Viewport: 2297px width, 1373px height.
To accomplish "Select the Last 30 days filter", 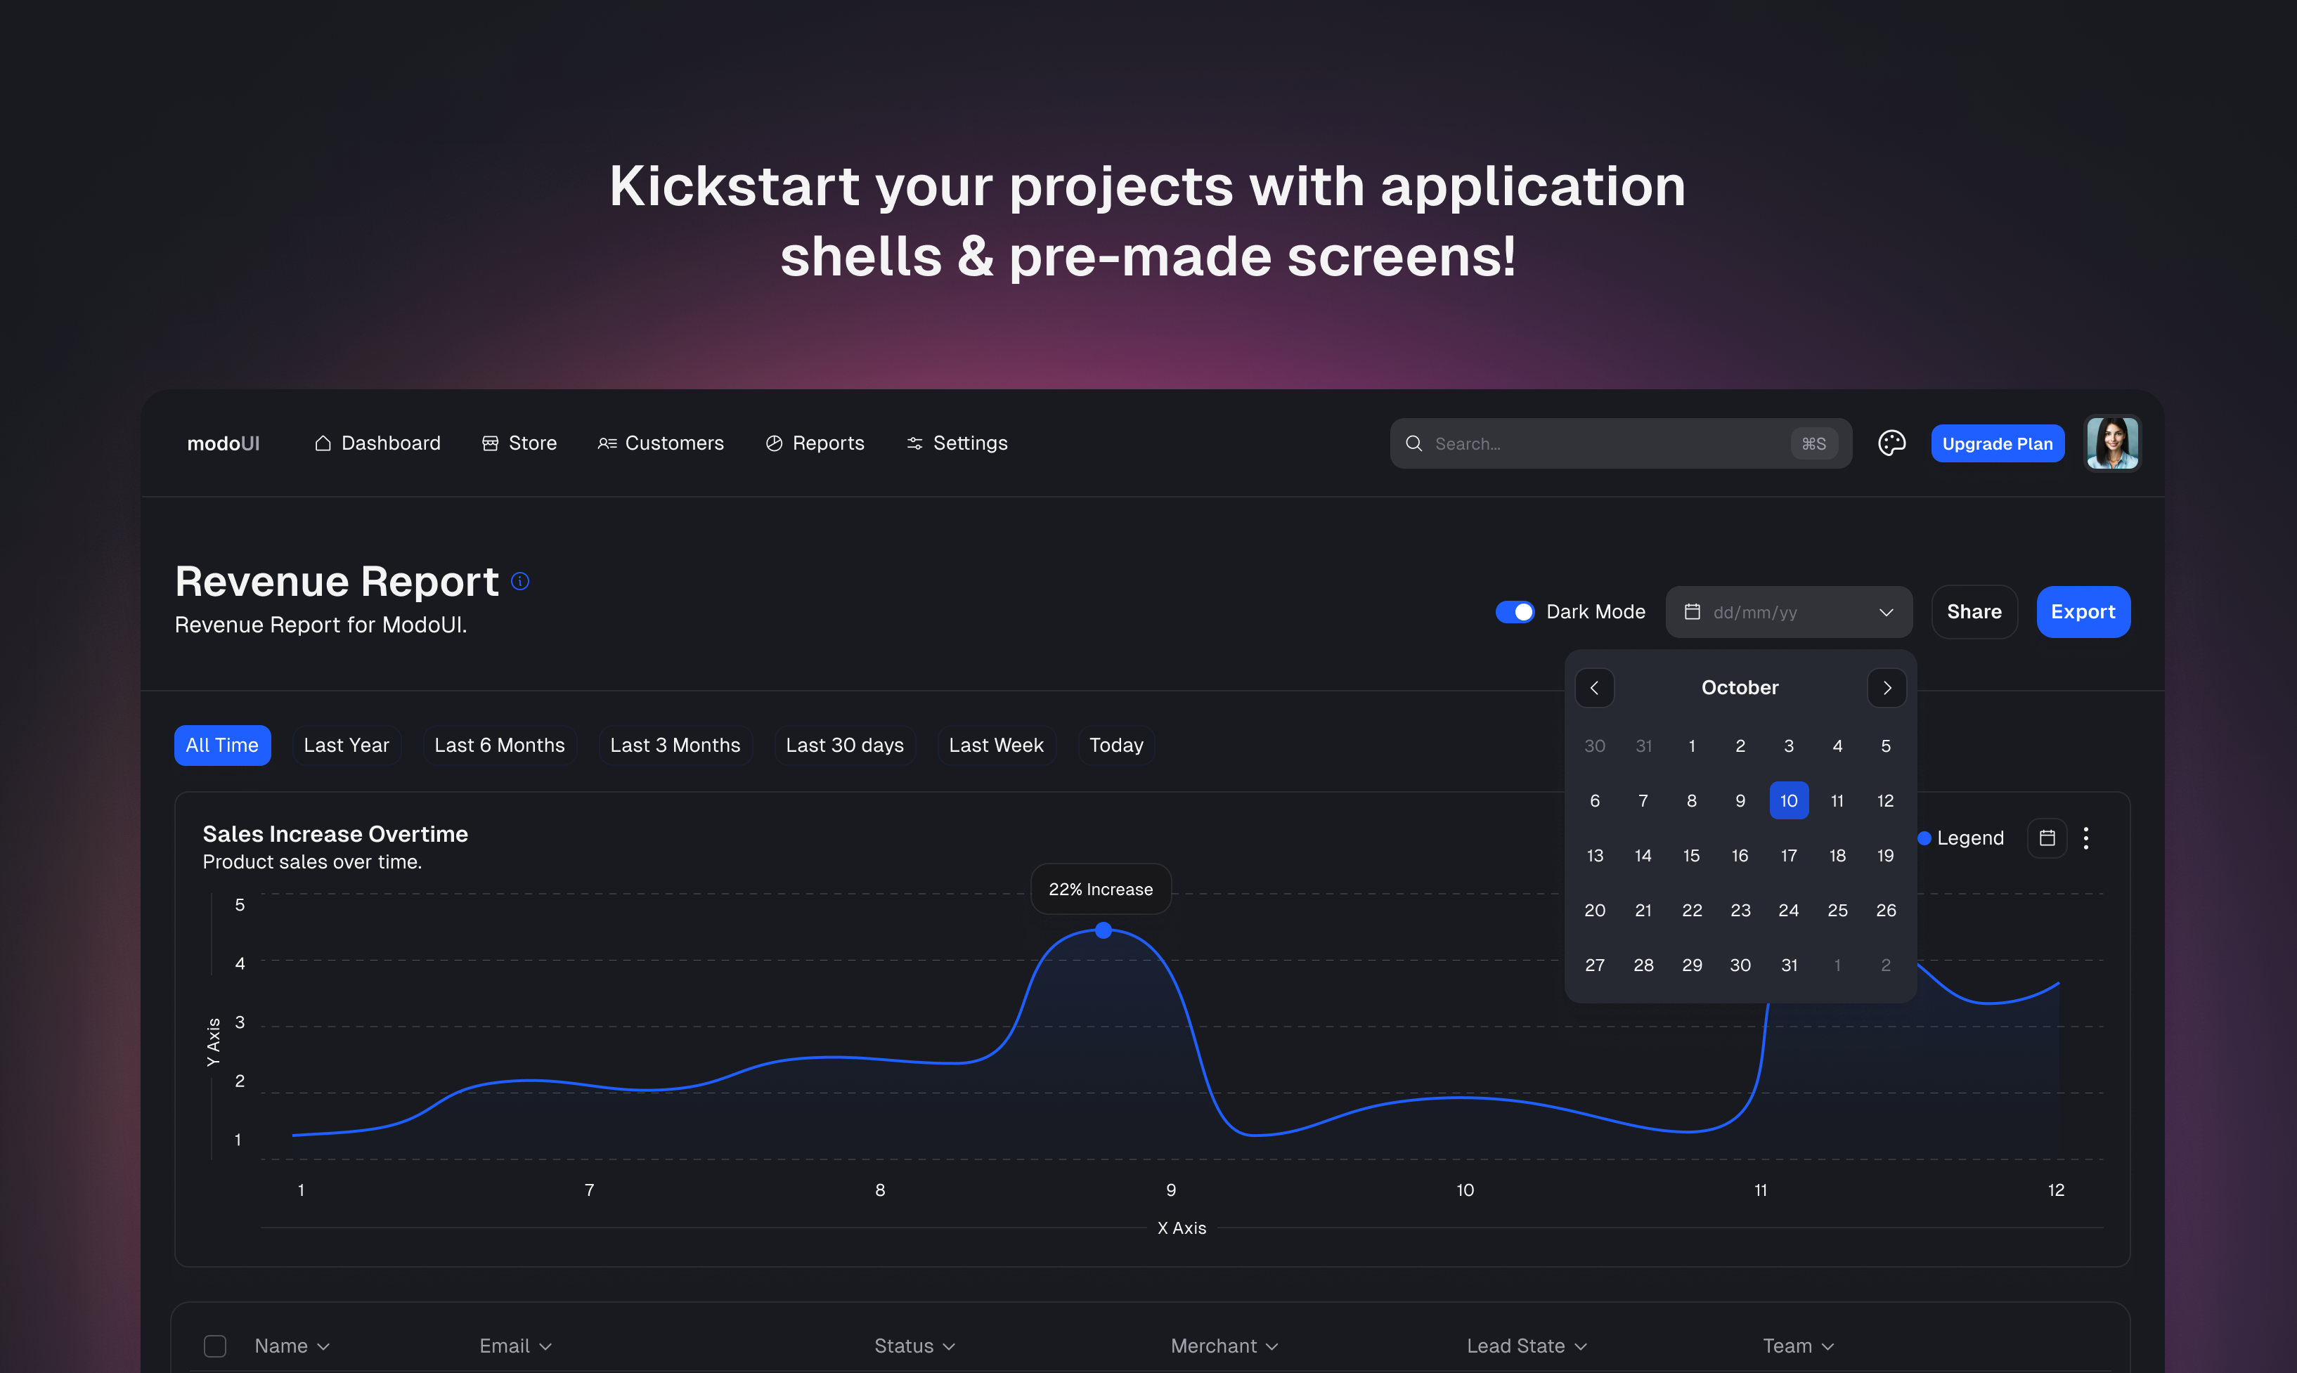I will point(845,745).
